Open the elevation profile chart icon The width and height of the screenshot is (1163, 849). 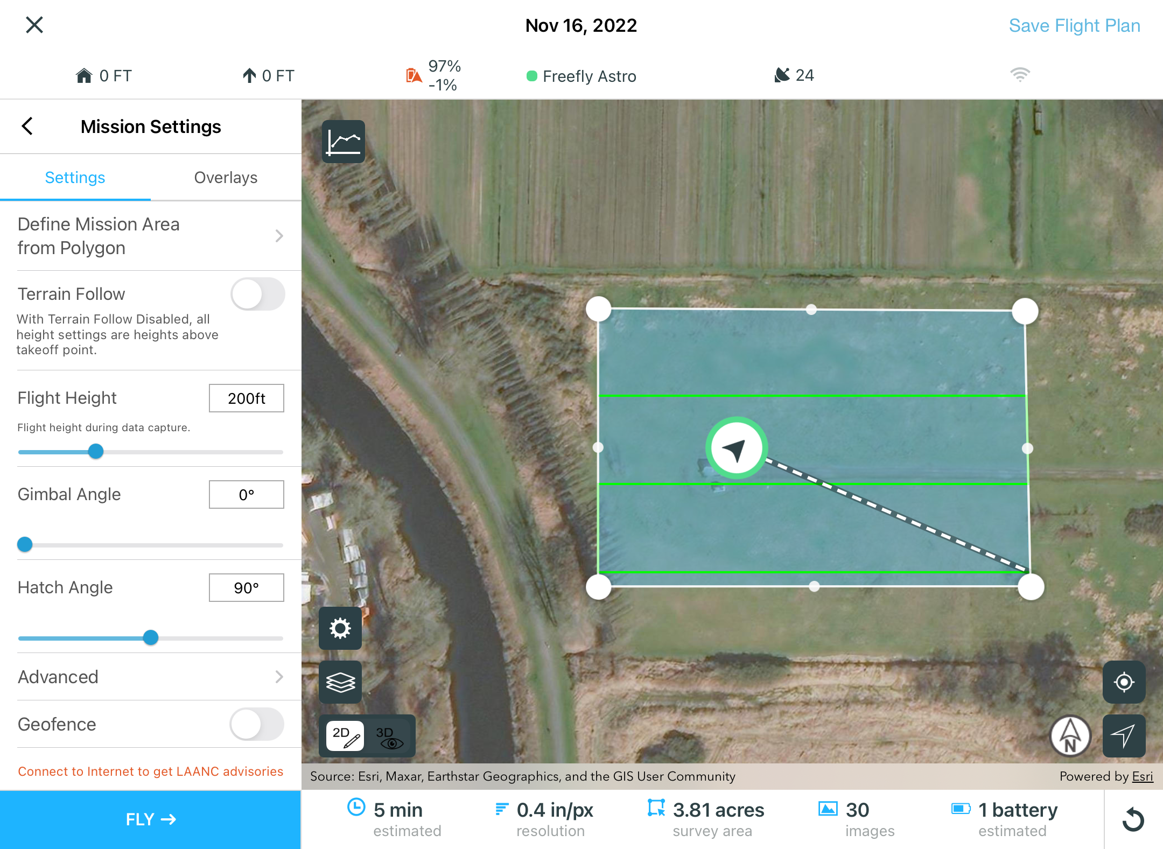pos(343,142)
